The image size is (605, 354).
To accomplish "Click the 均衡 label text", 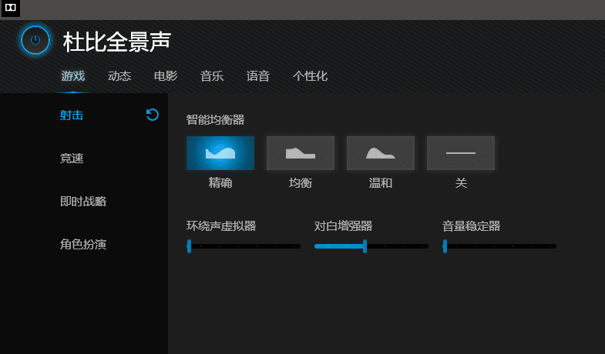I will 301,182.
